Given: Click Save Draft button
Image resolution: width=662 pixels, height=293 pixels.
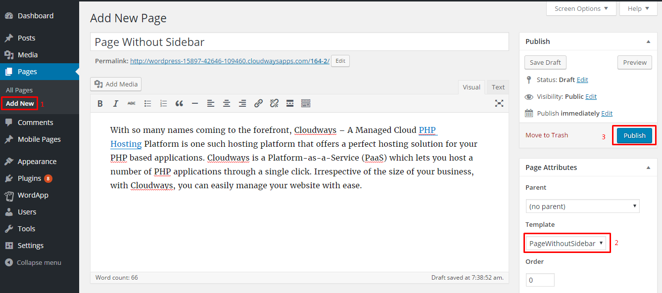Looking at the screenshot, I should (x=545, y=62).
